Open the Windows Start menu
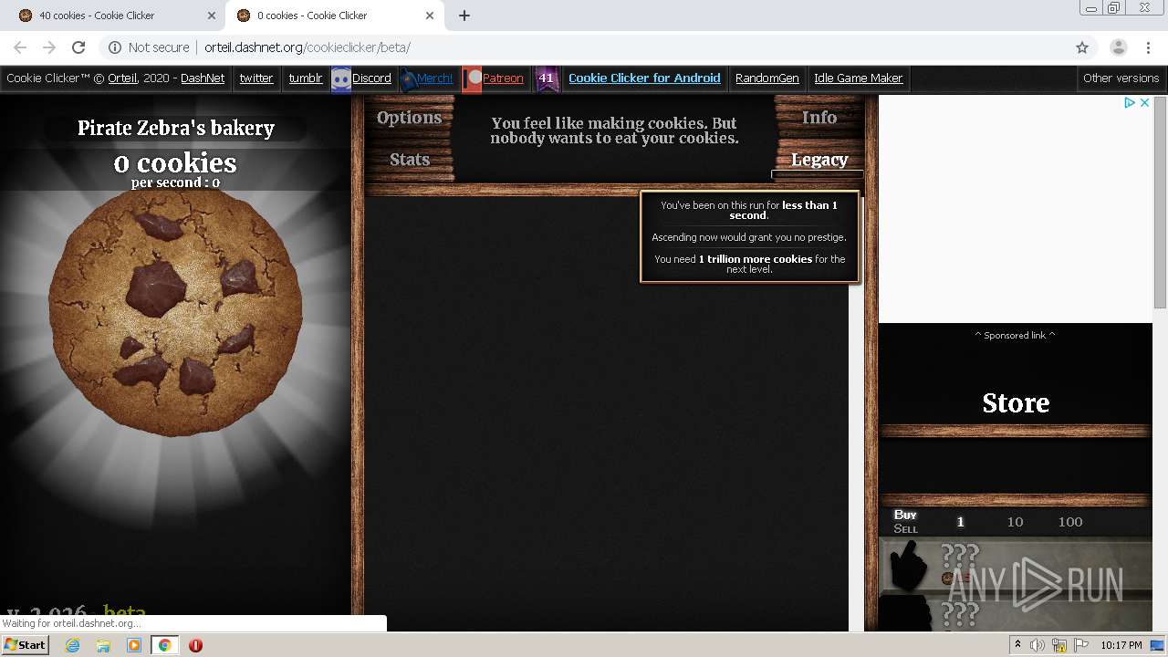Screen dimensions: 1168x657 tap(25, 644)
